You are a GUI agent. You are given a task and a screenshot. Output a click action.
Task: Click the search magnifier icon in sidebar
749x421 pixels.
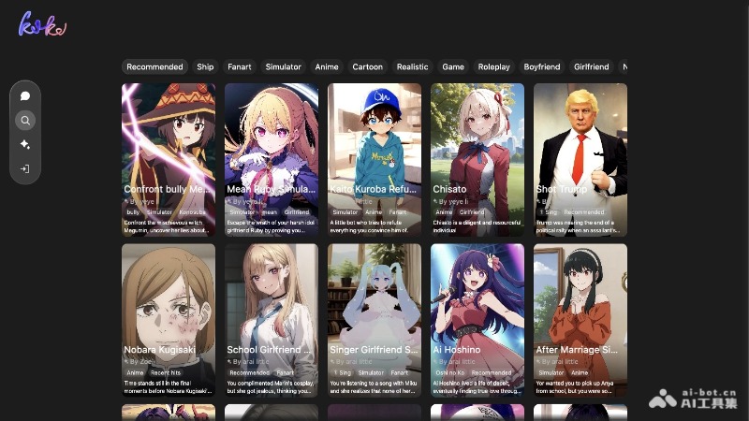tap(25, 121)
